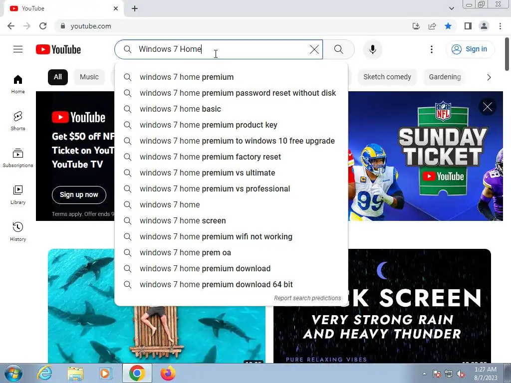Choose 'windows 7 home premium password reset without disk'
This screenshot has width=511, height=383.
(x=231, y=93)
